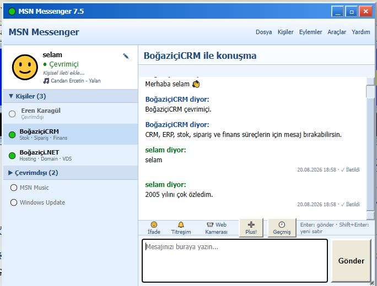Click the Plus! button
Image resolution: width=377 pixels, height=286 pixels.
tap(251, 228)
